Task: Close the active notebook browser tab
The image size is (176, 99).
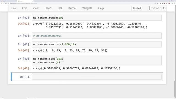Action: click(32, 1)
